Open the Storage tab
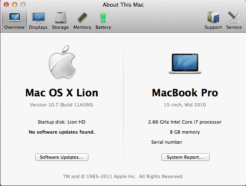Viewport: 246px width, 186px height. [60, 21]
